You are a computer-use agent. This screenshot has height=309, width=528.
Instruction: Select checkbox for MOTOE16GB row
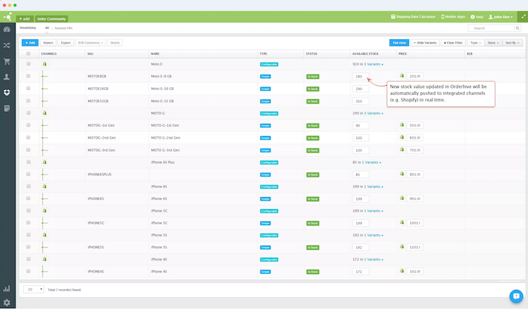(x=29, y=89)
